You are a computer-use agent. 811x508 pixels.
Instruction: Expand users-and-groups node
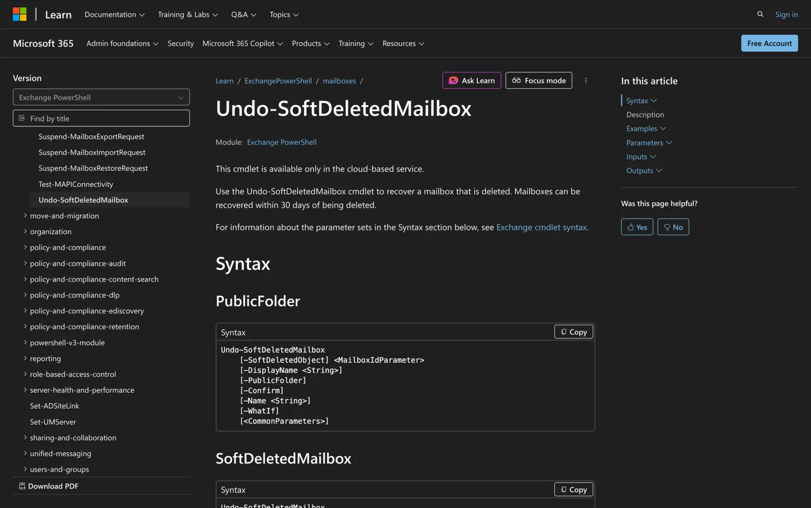(25, 469)
